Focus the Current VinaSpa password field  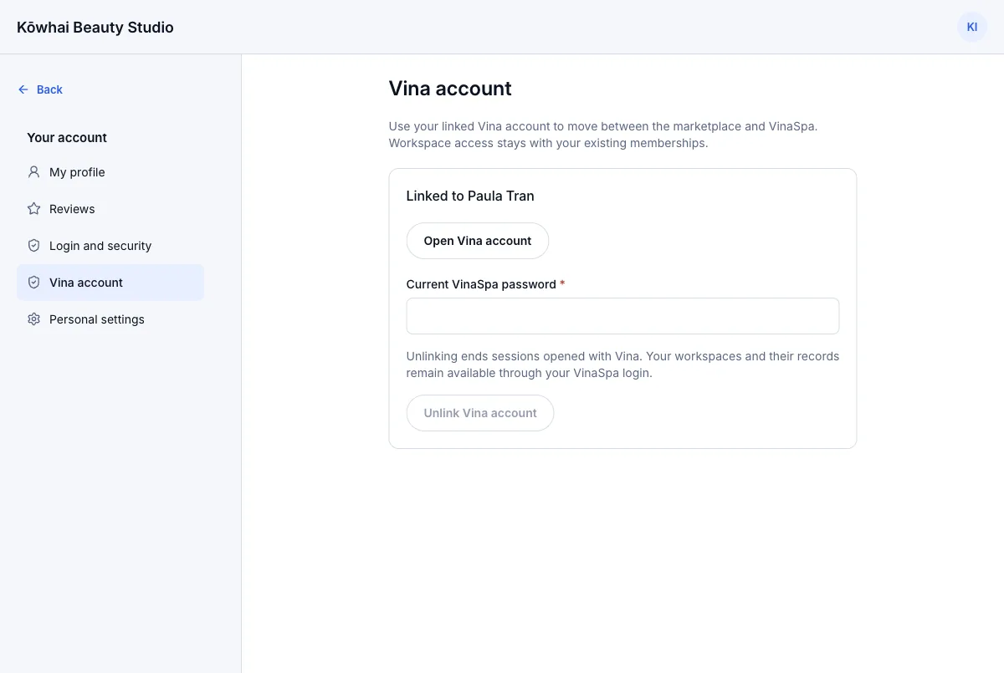[622, 316]
